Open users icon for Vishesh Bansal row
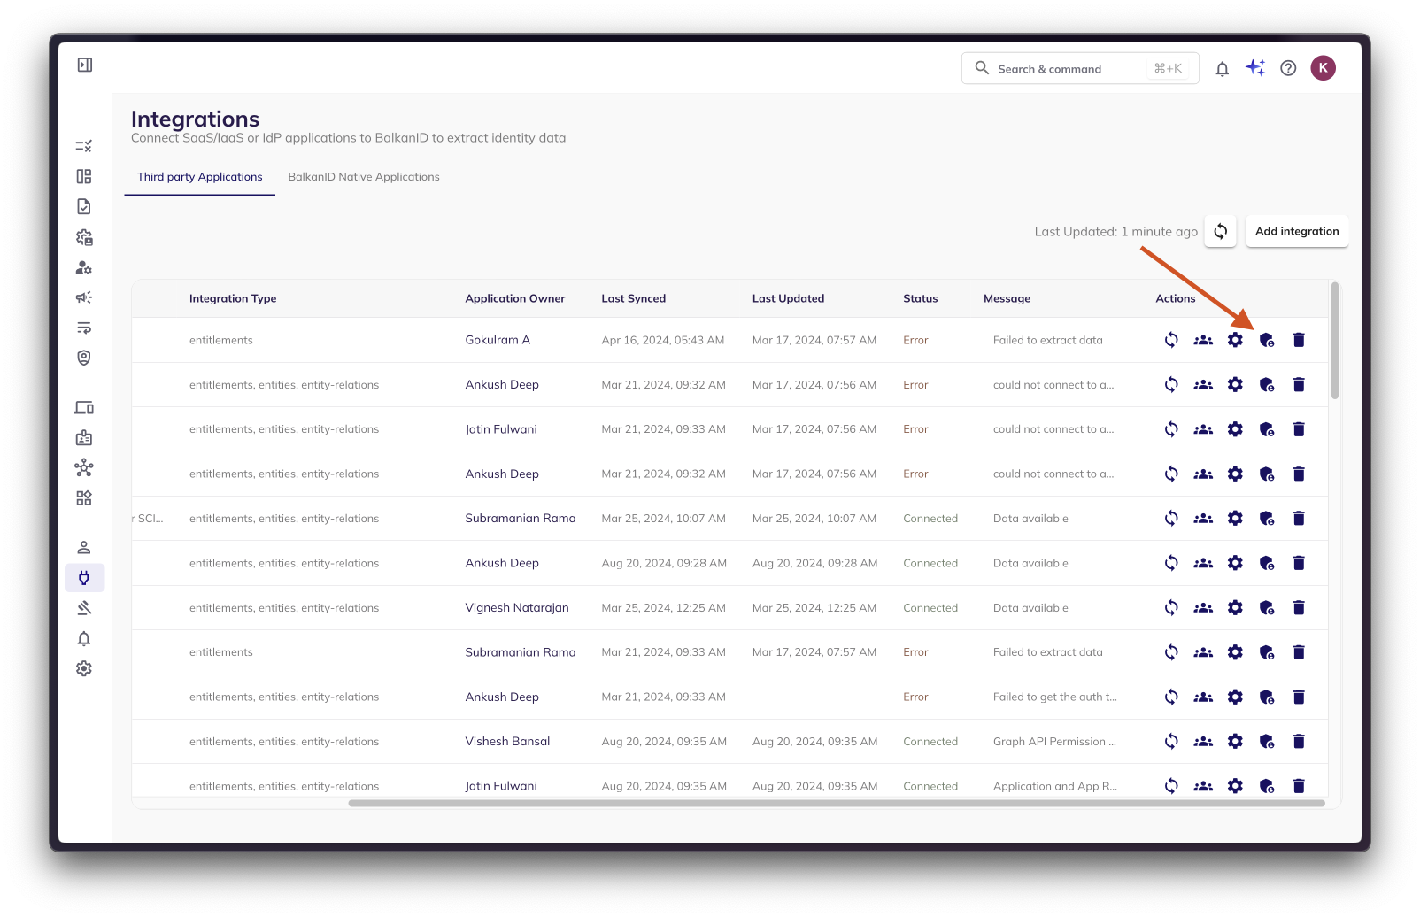This screenshot has width=1420, height=917. point(1203,742)
